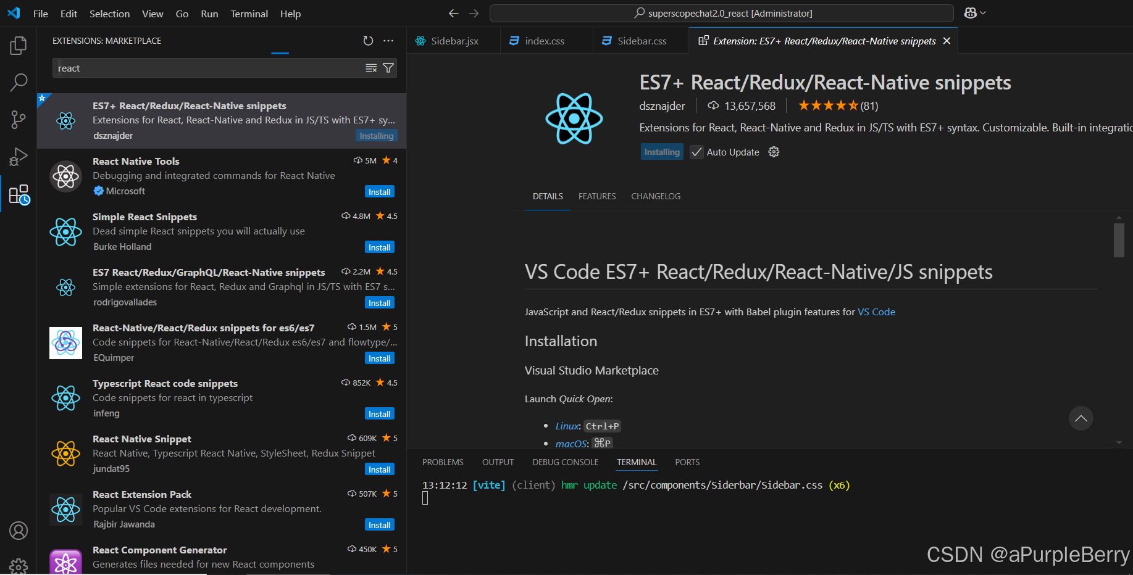Click the large React logo on extension page
Screen dimensions: 1133x575
tap(574, 118)
